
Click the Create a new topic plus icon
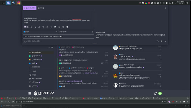pos(24,41)
